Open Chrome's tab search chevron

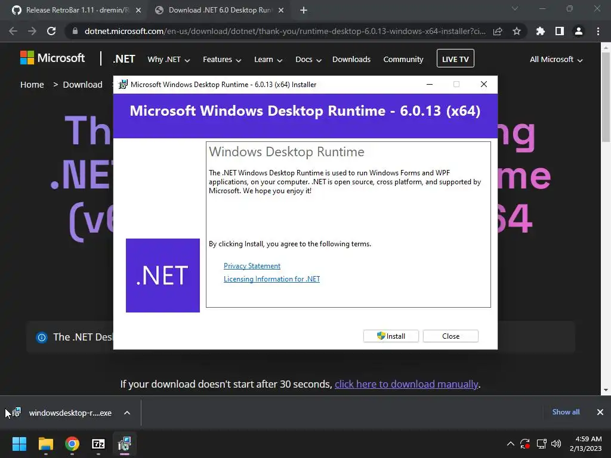[x=515, y=8]
